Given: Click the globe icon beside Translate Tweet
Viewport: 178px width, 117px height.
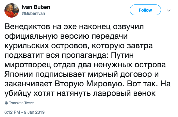Looking at the screenshot, I should [x=6, y=103].
